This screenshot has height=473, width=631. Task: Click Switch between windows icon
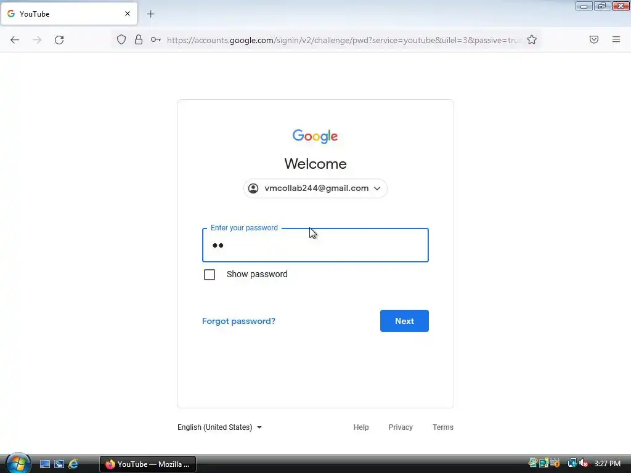(59, 464)
